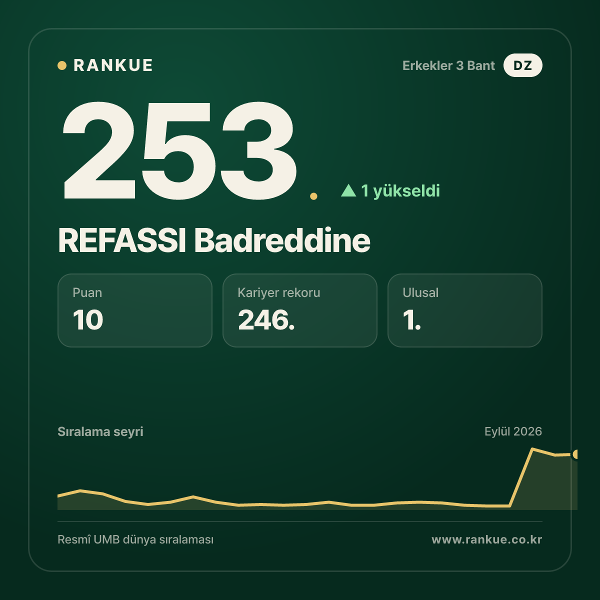Click the '1.' national rank value
Screen dimensions: 600x600
[x=412, y=320]
